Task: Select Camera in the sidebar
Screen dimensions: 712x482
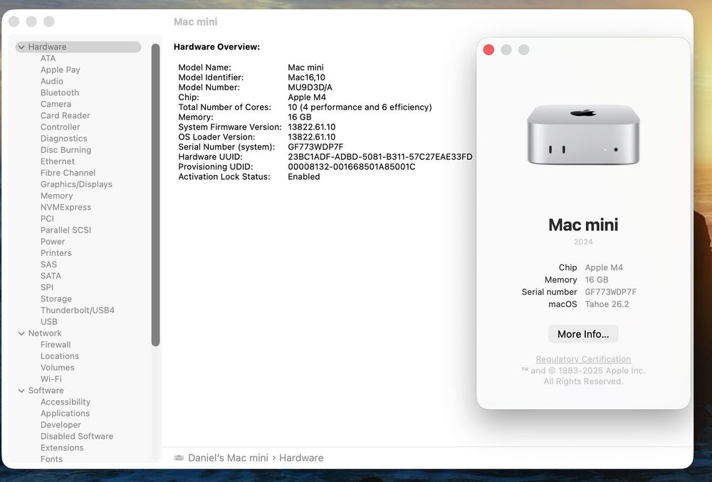Action: [x=56, y=104]
